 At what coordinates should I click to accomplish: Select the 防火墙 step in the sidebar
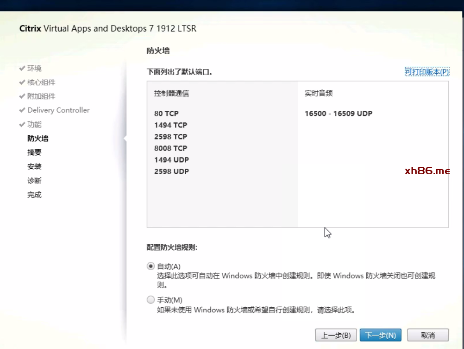click(x=38, y=138)
